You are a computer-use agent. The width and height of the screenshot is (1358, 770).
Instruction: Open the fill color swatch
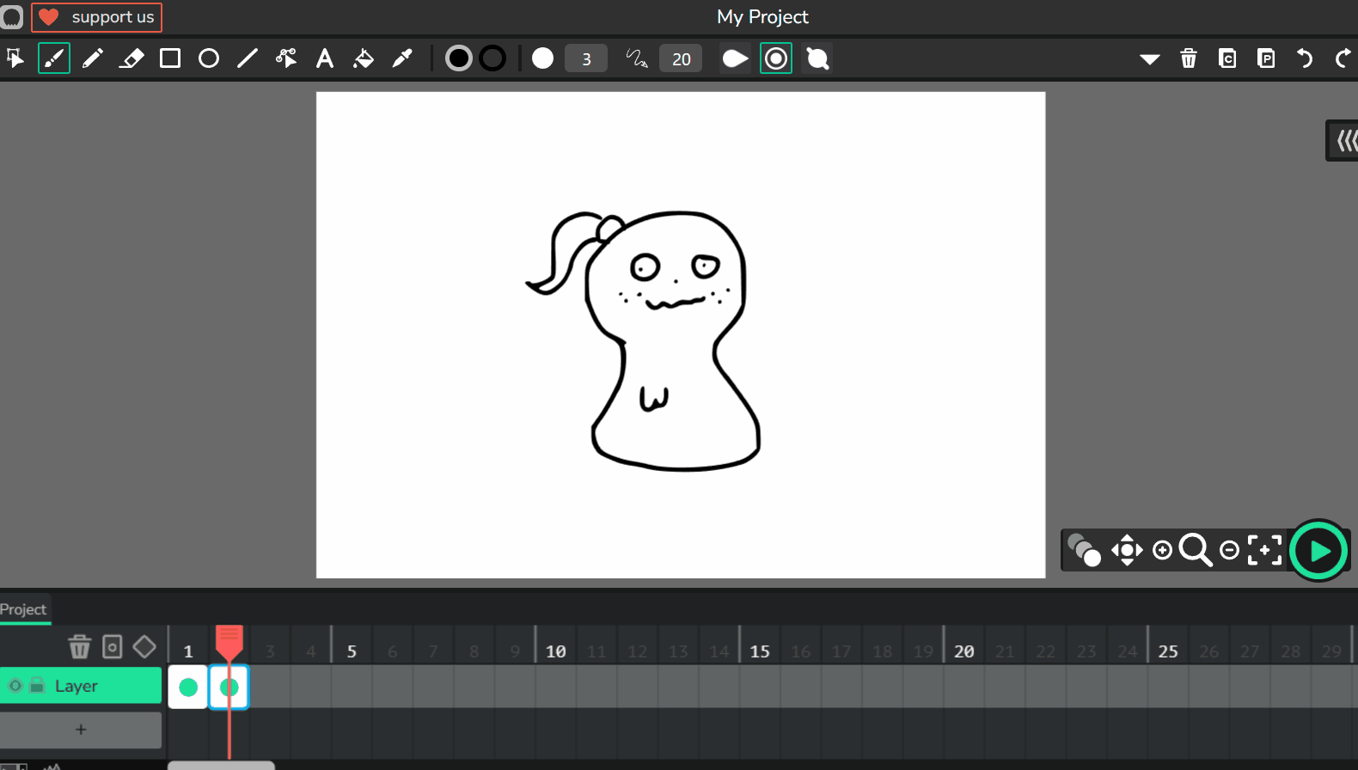[x=458, y=58]
